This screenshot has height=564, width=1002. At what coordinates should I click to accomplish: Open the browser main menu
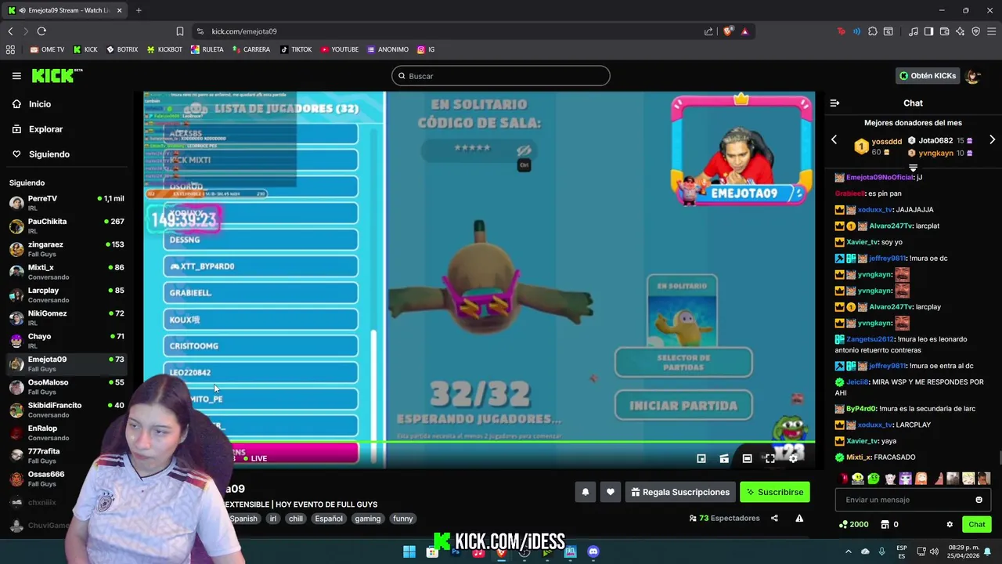tap(991, 31)
